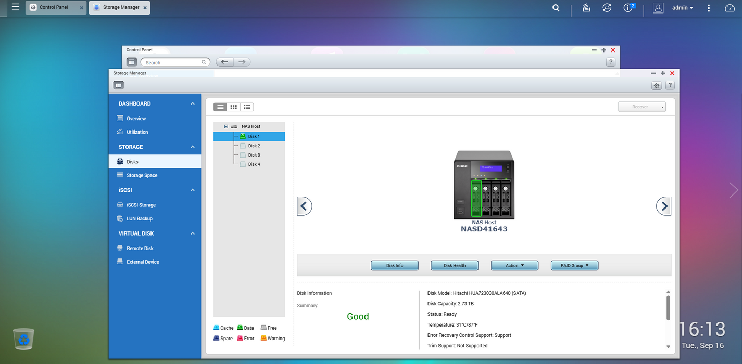Image resolution: width=742 pixels, height=364 pixels.
Task: Open Control Panel help question mark
Action: 611,62
